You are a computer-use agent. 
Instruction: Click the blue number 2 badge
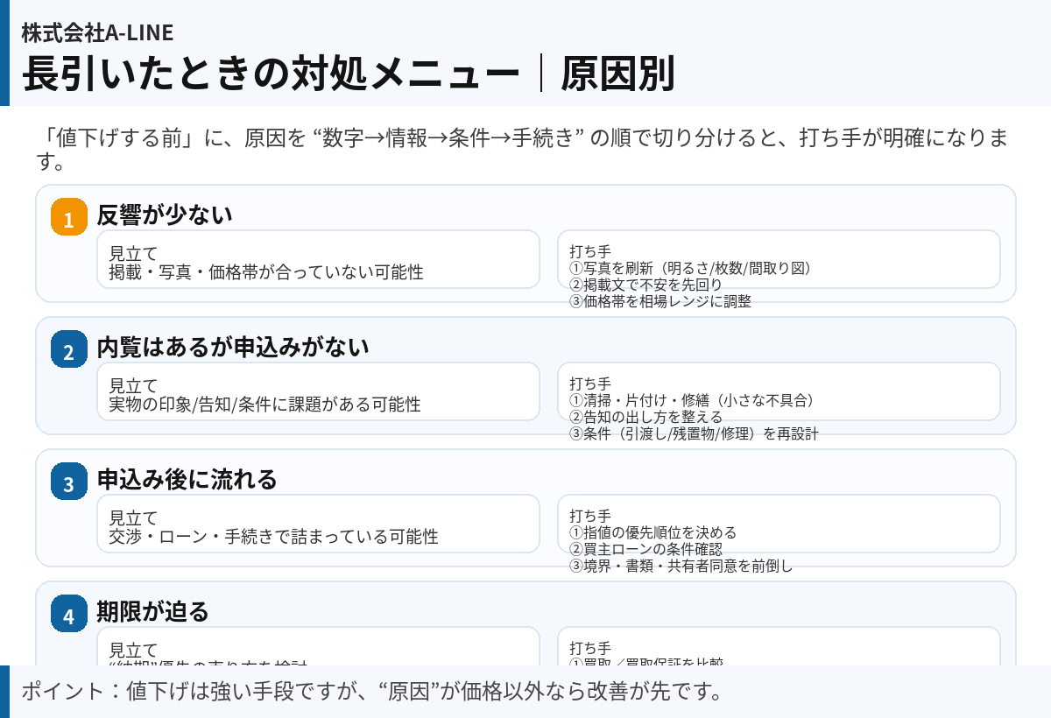[69, 349]
